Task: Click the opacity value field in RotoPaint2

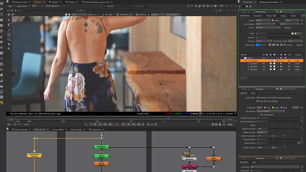Action: tap(261, 37)
